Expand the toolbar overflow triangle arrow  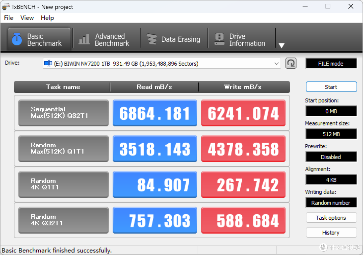click(282, 45)
